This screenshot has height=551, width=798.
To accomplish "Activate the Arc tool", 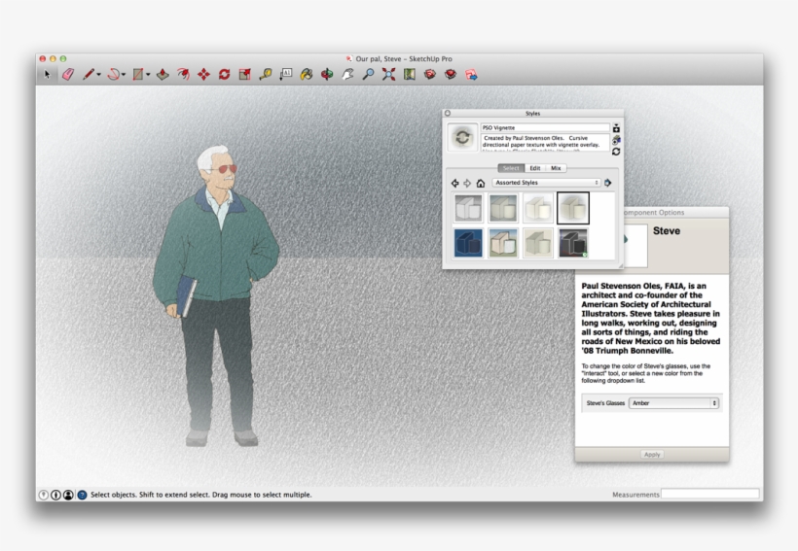I will click(x=114, y=75).
